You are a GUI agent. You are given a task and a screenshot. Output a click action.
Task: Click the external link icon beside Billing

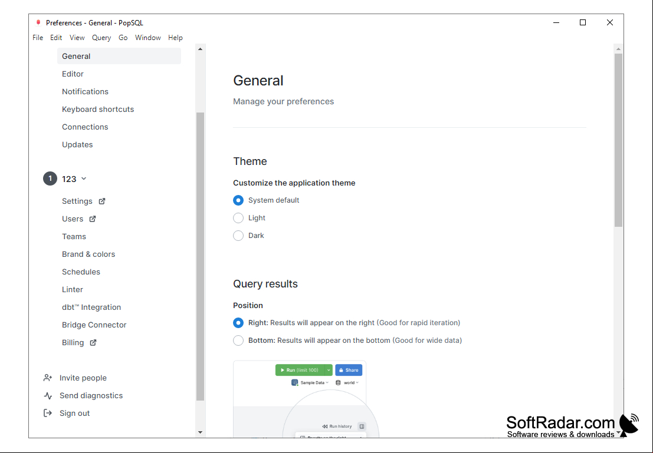93,343
